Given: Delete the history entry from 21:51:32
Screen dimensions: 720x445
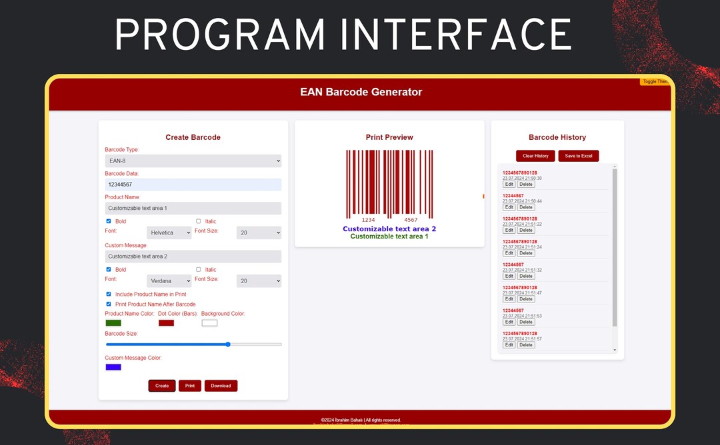Looking at the screenshot, I should [x=526, y=276].
